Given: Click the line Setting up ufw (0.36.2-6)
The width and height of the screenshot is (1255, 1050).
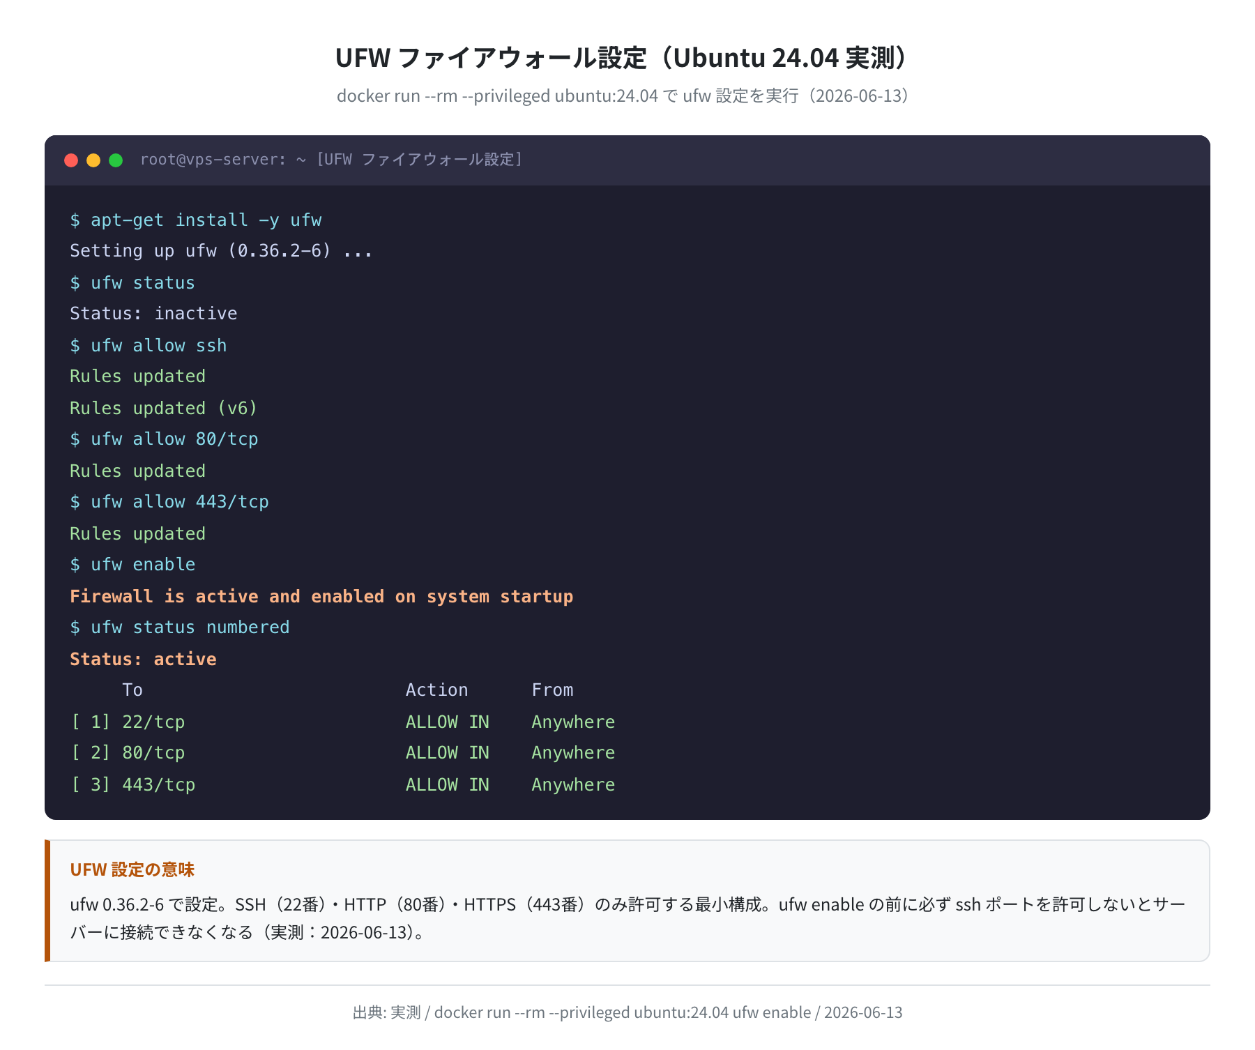Looking at the screenshot, I should [222, 251].
